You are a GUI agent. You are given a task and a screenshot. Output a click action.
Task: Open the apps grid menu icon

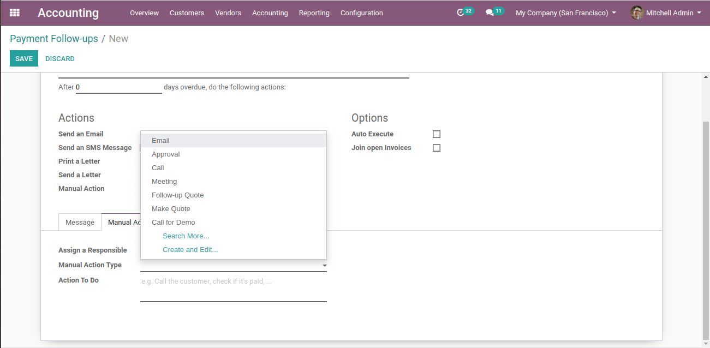(x=15, y=13)
